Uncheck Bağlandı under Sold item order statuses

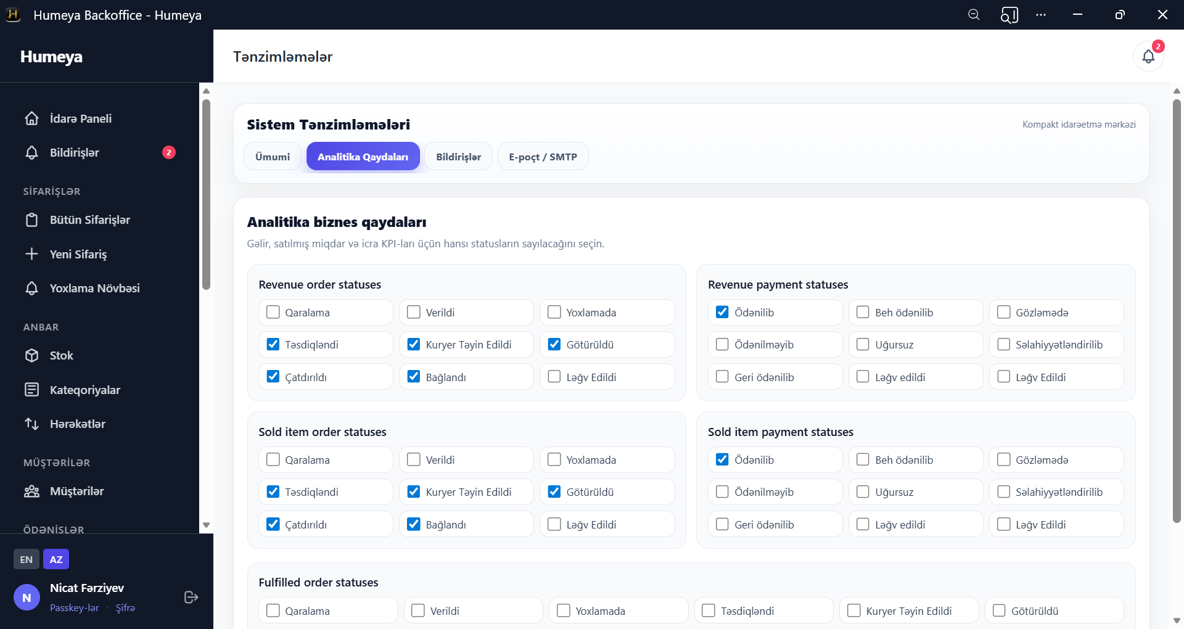tap(414, 524)
